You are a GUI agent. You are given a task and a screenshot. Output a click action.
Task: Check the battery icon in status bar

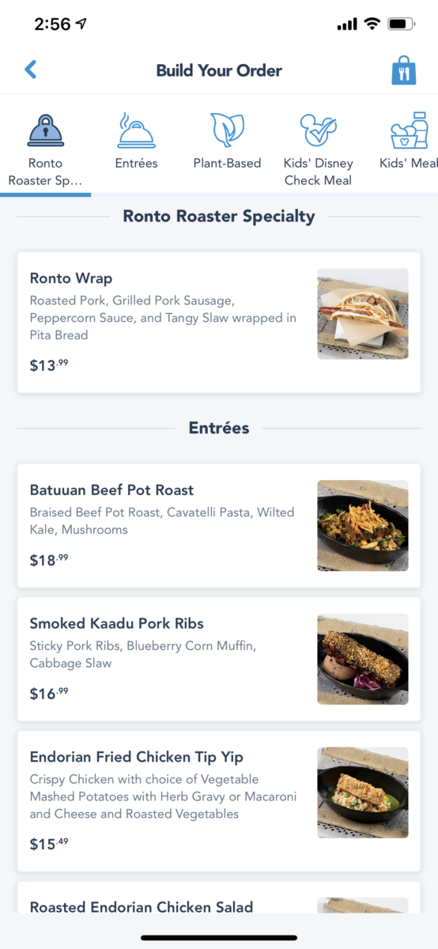[x=402, y=25]
